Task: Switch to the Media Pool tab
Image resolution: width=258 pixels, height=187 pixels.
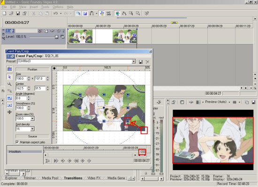Action: (50, 178)
